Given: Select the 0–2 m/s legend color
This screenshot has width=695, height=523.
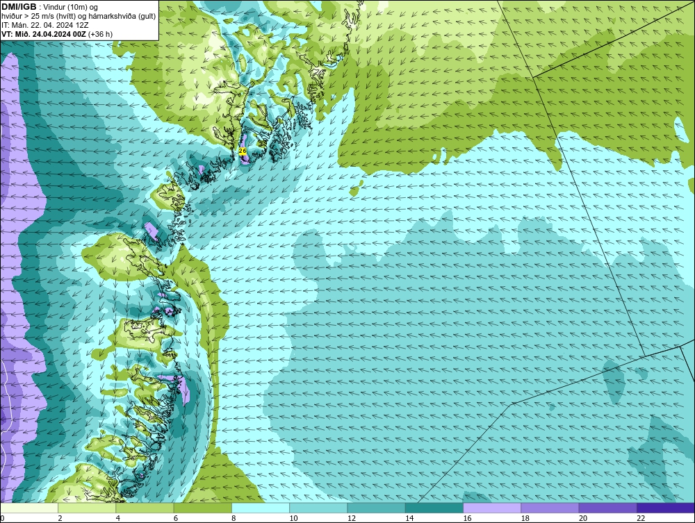Looking at the screenshot, I should pos(28,508).
